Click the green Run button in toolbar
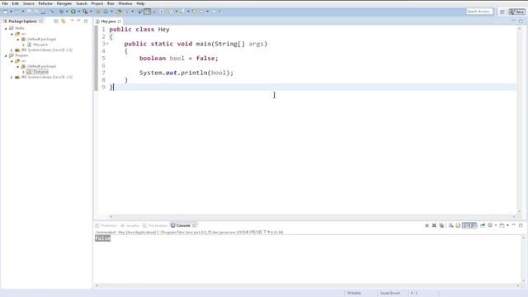This screenshot has width=528, height=297. pyautogui.click(x=73, y=12)
